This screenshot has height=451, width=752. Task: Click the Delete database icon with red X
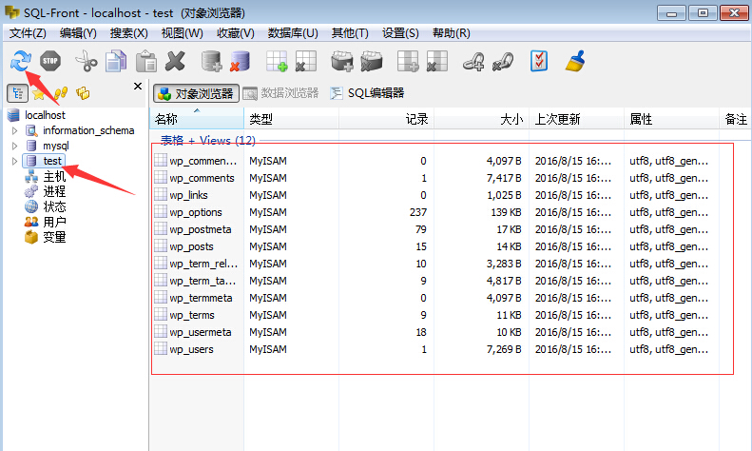pyautogui.click(x=240, y=62)
